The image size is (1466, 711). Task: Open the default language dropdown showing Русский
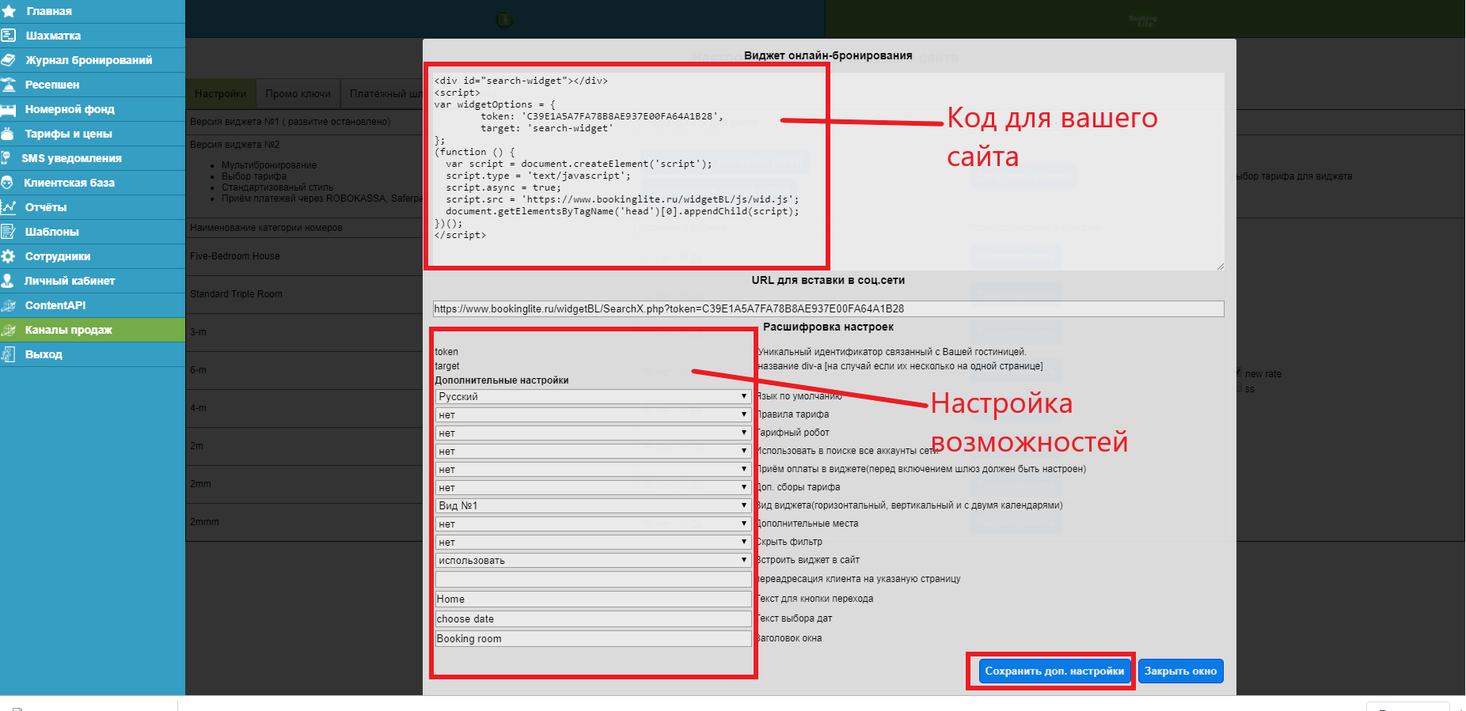[593, 396]
